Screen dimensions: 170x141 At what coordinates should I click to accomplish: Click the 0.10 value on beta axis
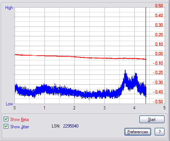click(159, 44)
